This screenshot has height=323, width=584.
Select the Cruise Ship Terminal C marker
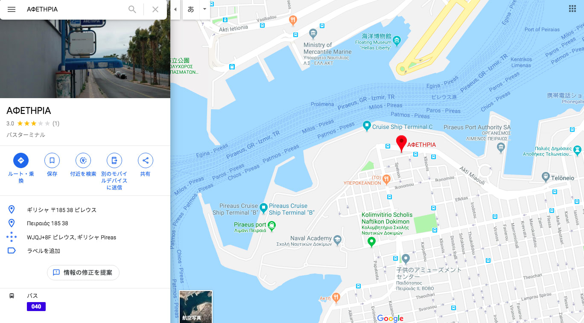point(367,126)
